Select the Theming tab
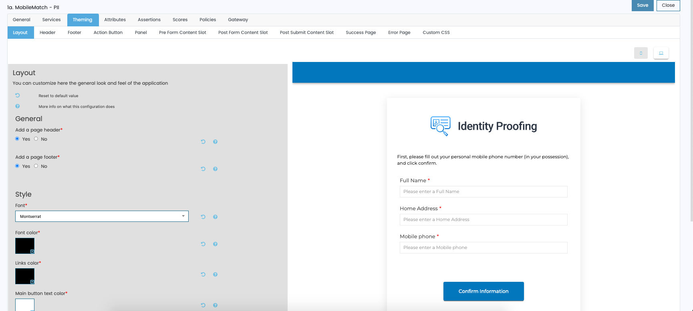693x311 pixels. click(83, 20)
